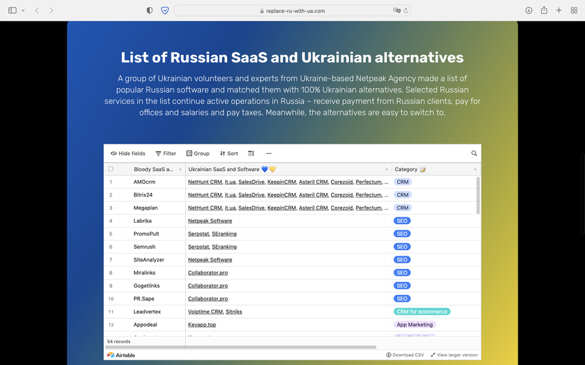The width and height of the screenshot is (585, 365).
Task: Open the Filter menu
Action: pos(166,153)
